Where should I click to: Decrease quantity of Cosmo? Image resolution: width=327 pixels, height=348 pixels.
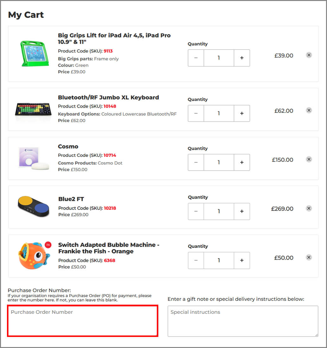196,163
